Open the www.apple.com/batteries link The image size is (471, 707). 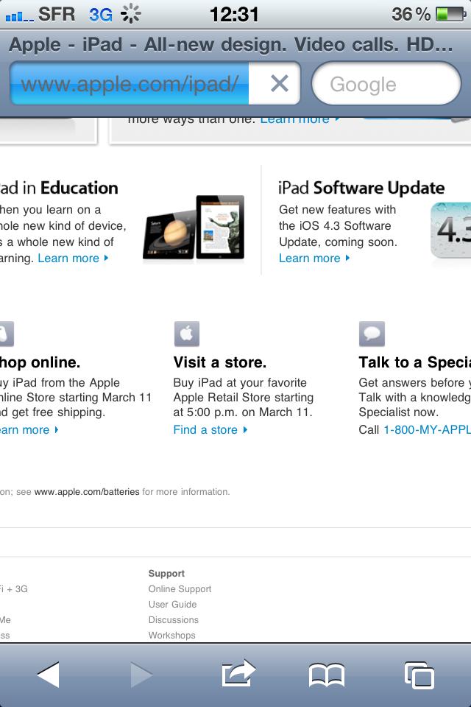(x=87, y=492)
